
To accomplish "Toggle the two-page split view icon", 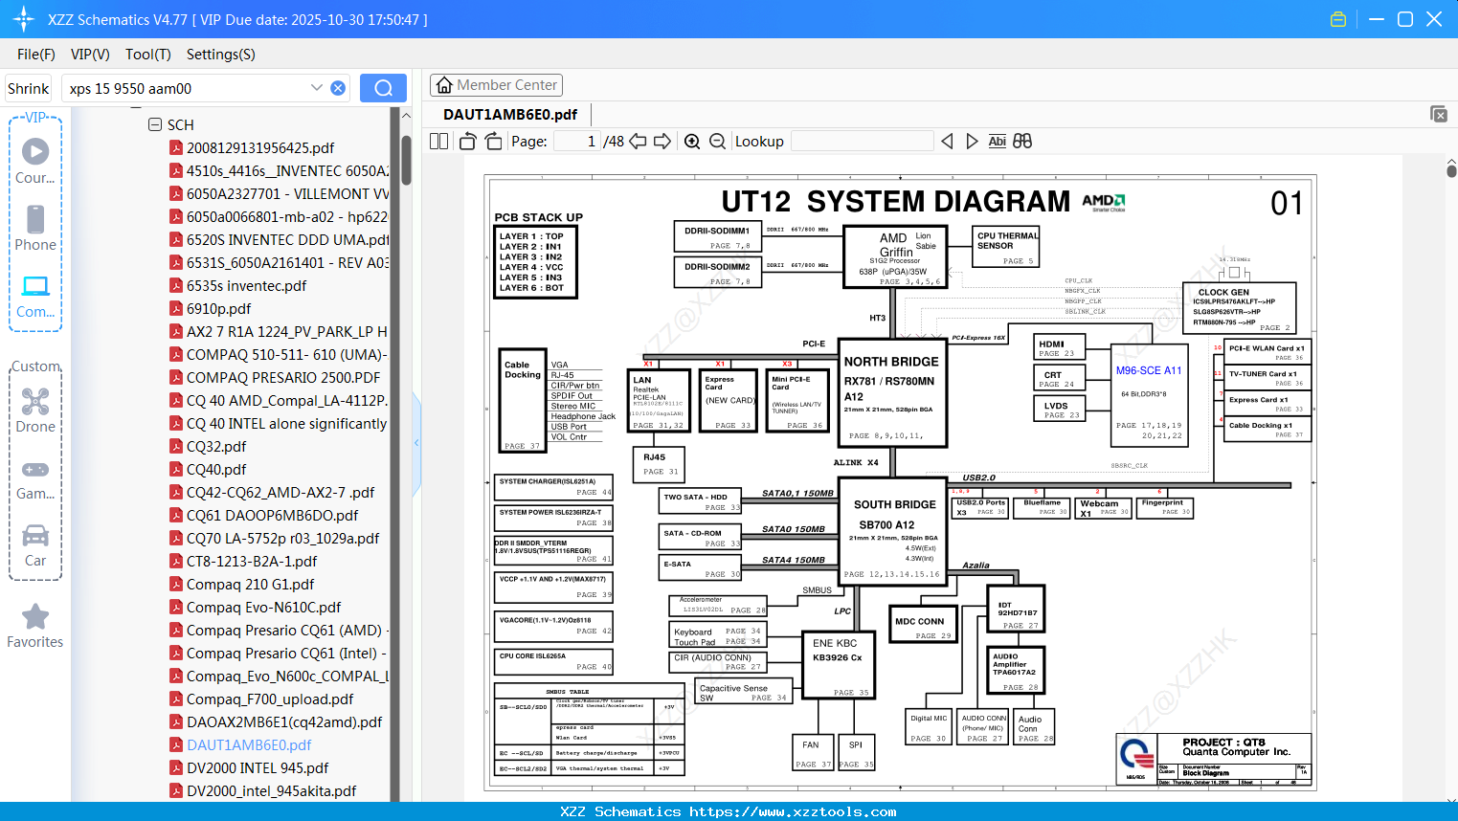I will [x=438, y=142].
